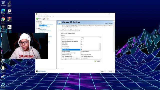160x90 pixels.
Task: Select Rotate display in tree
Action: coord(42,32)
